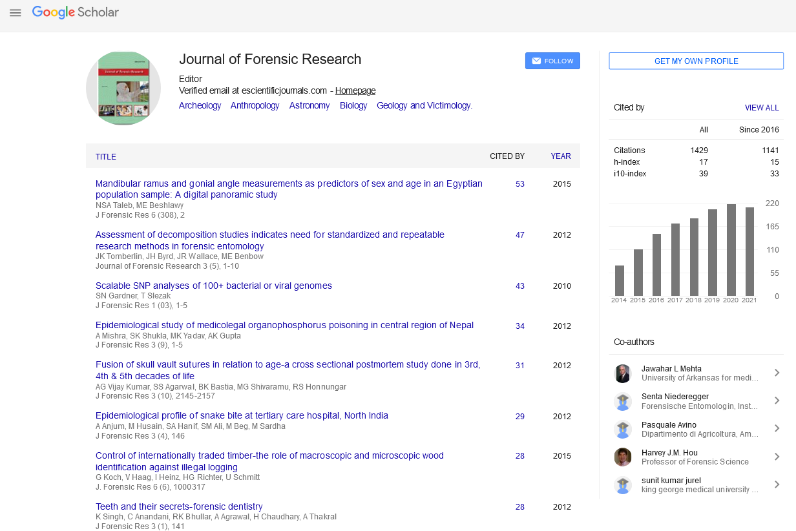This screenshot has height=531, width=796.
Task: Open the Homepage link
Action: (x=355, y=91)
